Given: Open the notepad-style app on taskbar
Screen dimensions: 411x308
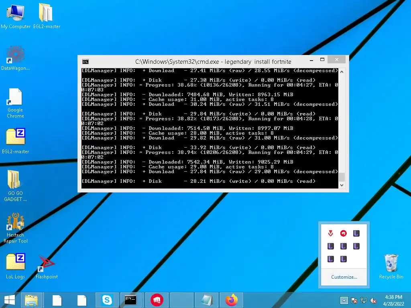Looking at the screenshot, I should click(207, 300).
